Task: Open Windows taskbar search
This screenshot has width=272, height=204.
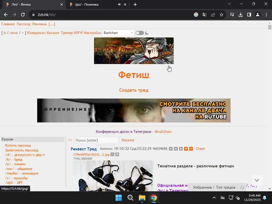Action: pyautogui.click(x=130, y=198)
